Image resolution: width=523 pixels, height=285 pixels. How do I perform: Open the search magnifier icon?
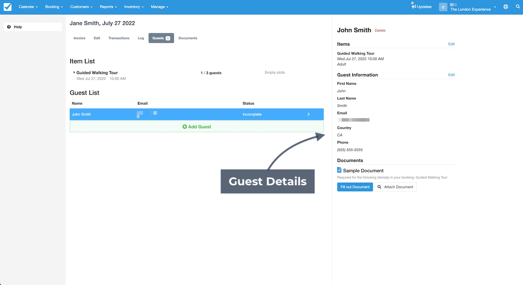pyautogui.click(x=518, y=7)
